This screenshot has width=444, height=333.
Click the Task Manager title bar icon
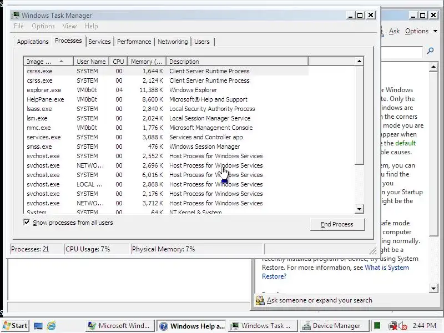16,16
